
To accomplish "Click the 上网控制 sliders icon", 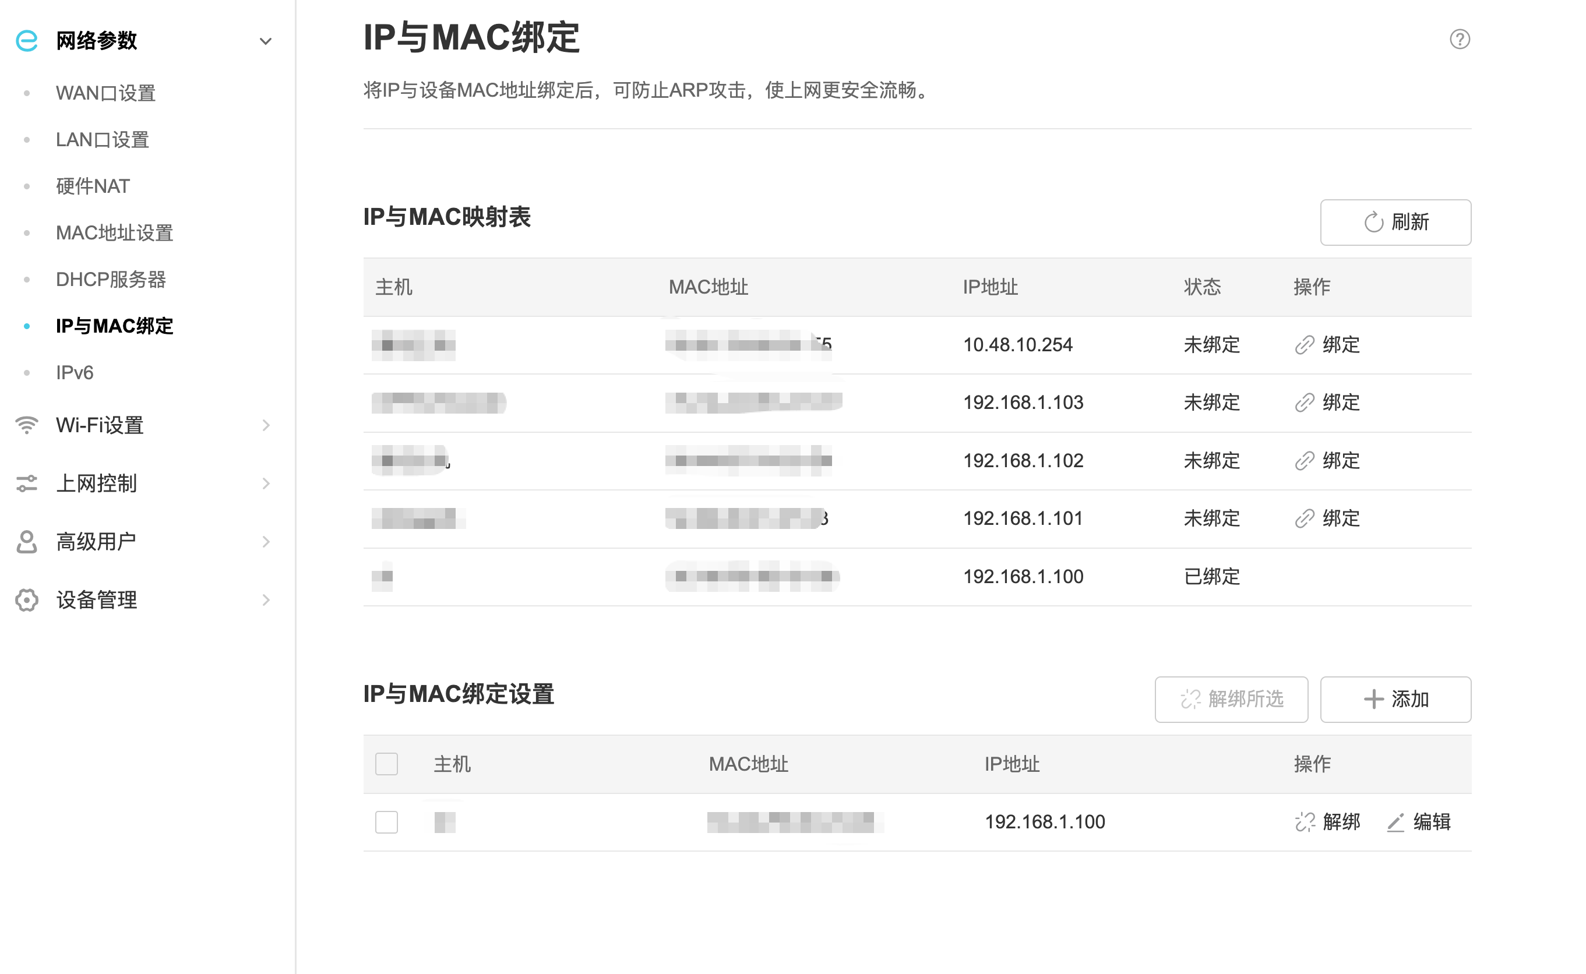I will (26, 483).
